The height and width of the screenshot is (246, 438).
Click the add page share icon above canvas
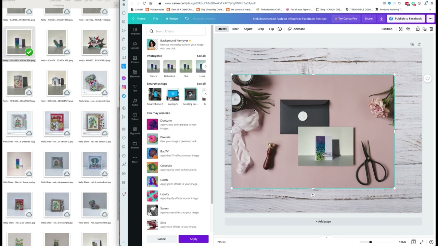coord(419,44)
